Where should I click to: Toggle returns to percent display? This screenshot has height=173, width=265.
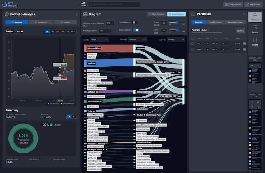point(69,117)
